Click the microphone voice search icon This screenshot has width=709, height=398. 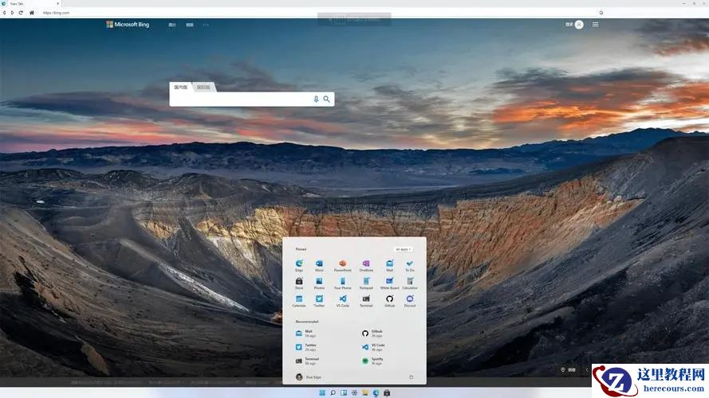[x=316, y=99]
